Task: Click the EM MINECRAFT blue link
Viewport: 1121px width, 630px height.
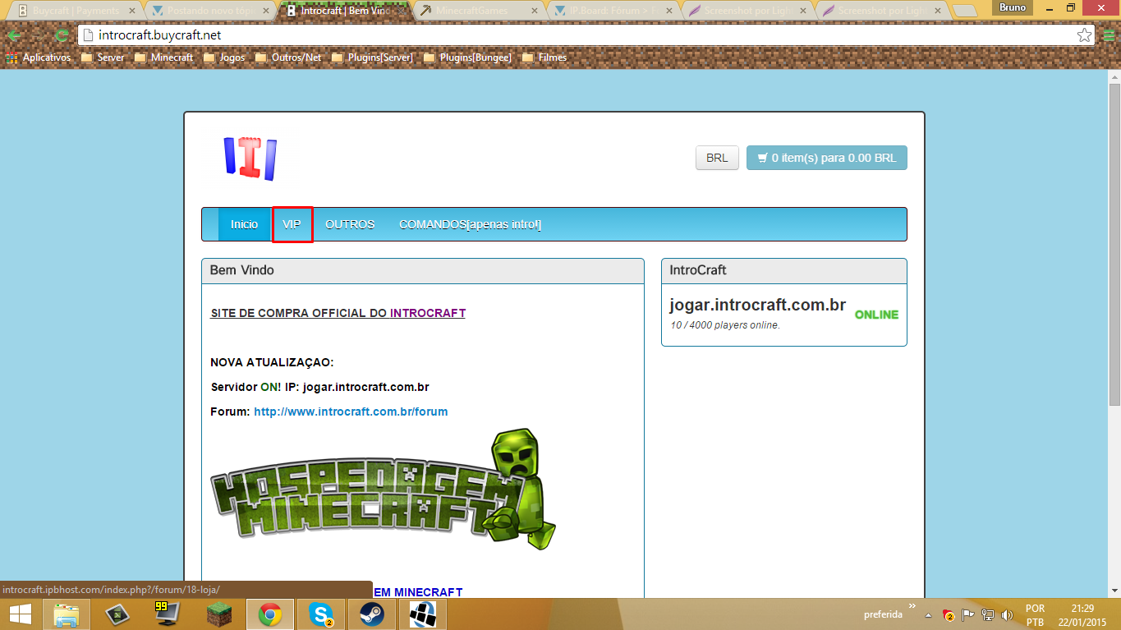Action: coord(418,592)
